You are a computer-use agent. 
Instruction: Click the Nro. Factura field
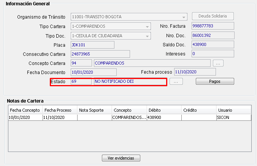(213, 26)
